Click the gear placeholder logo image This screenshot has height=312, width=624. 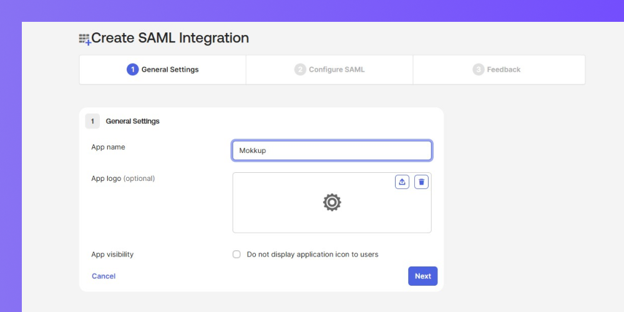tap(332, 203)
